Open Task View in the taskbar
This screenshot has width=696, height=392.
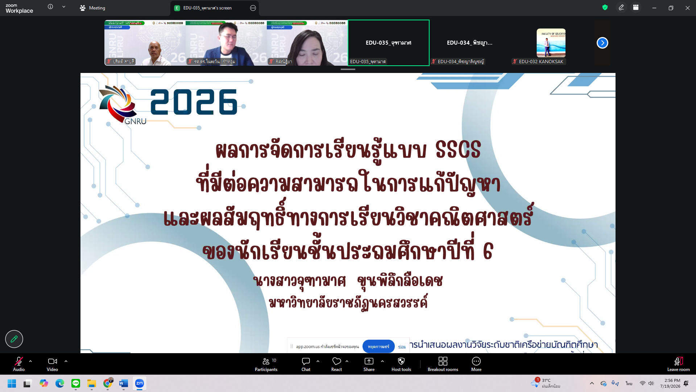click(x=27, y=383)
